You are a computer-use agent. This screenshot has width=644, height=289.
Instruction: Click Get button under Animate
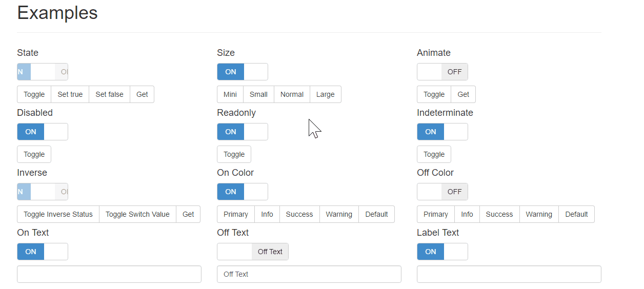tap(464, 94)
